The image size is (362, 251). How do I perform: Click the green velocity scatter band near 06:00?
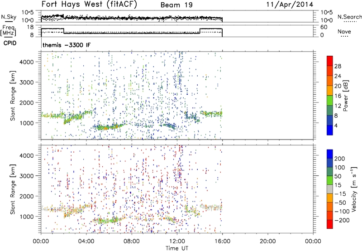coord(109,220)
